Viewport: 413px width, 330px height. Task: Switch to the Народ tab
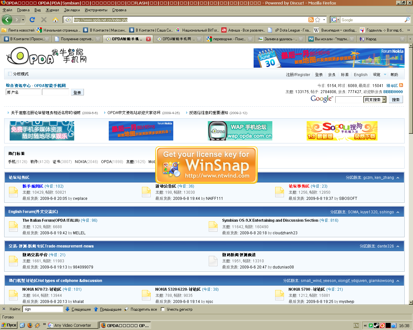click(382, 39)
